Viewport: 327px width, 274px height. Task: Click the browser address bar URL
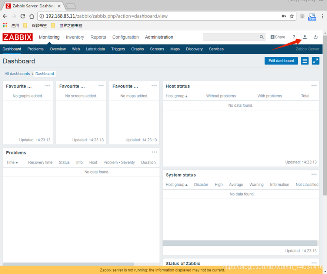[107, 16]
